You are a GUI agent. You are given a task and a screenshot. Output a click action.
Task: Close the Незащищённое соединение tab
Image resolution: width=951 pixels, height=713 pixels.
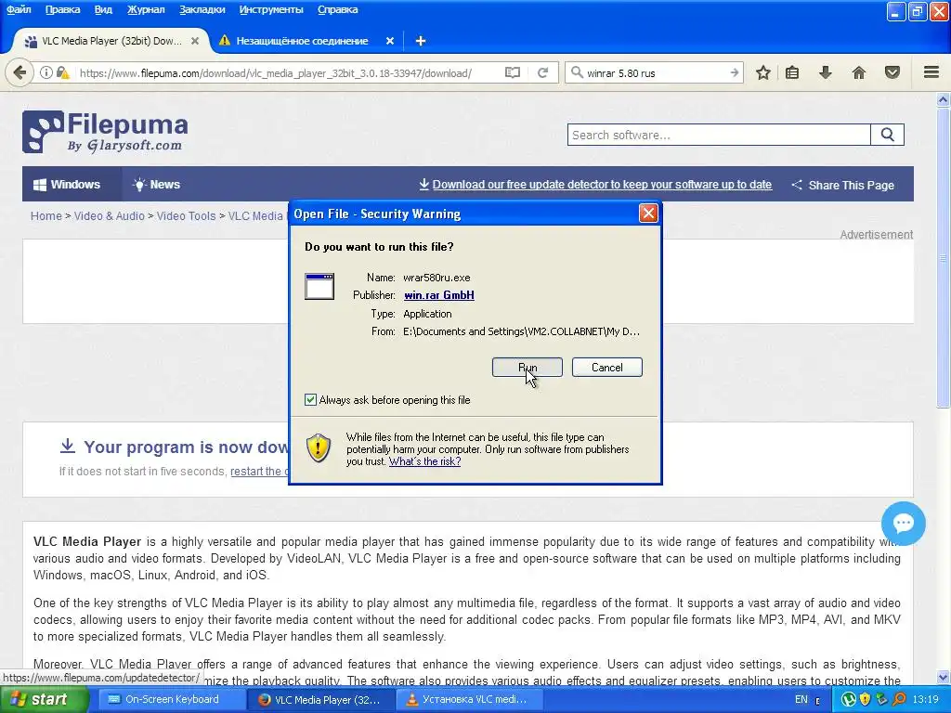click(390, 41)
